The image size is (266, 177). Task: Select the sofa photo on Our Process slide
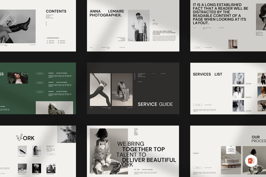click(231, 161)
